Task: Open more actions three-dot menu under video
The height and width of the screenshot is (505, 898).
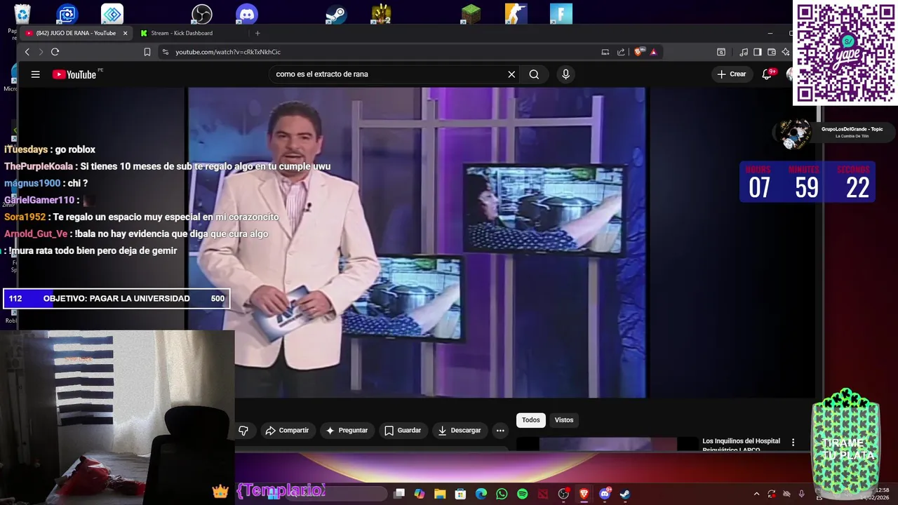Action: 500,431
